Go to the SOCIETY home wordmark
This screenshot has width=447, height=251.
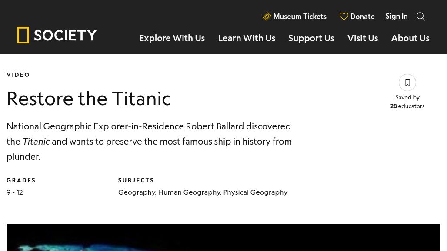coord(65,35)
